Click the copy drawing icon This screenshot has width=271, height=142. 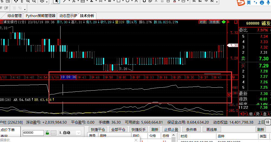[x=150, y=1]
